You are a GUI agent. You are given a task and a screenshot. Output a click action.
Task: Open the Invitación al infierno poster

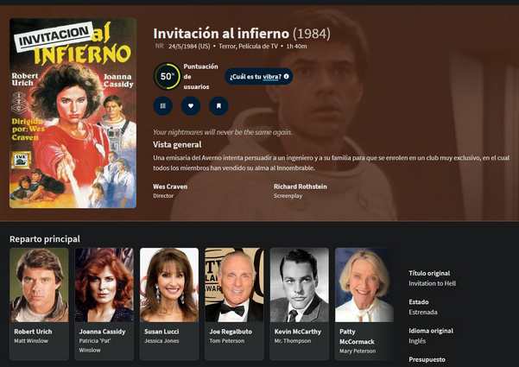pos(73,113)
